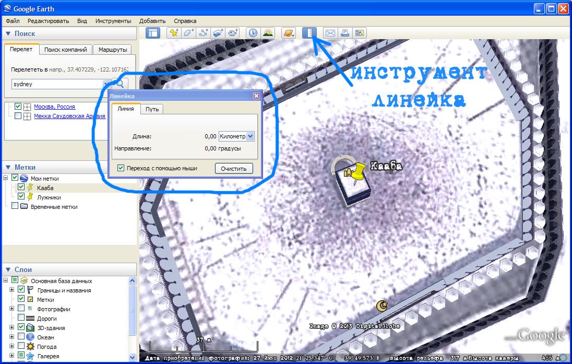Expand the Границы и названия layer node
Screen dimensions: 572x364
[x=11, y=290]
